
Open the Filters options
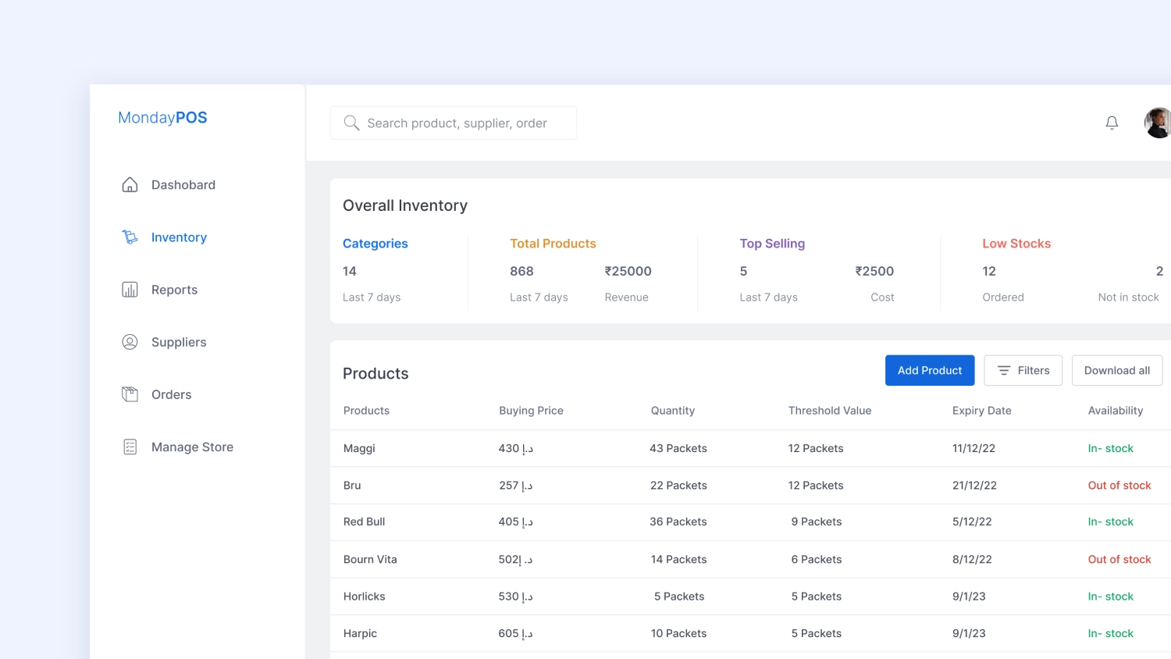pos(1023,370)
